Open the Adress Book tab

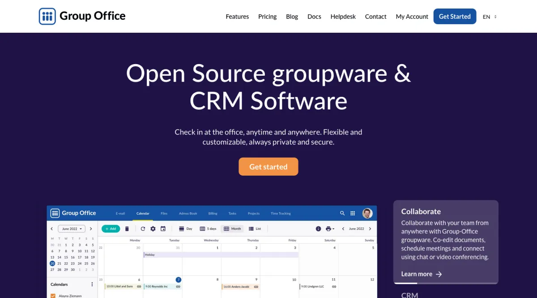click(x=188, y=213)
